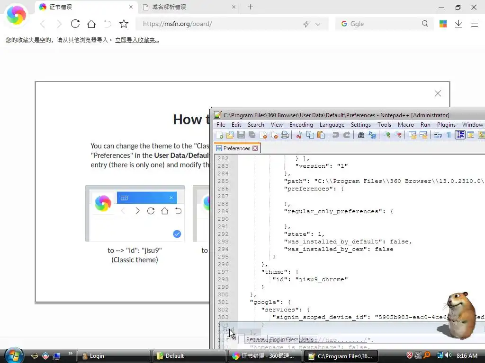
Task: Open the Encoding menu
Action: pos(301,125)
